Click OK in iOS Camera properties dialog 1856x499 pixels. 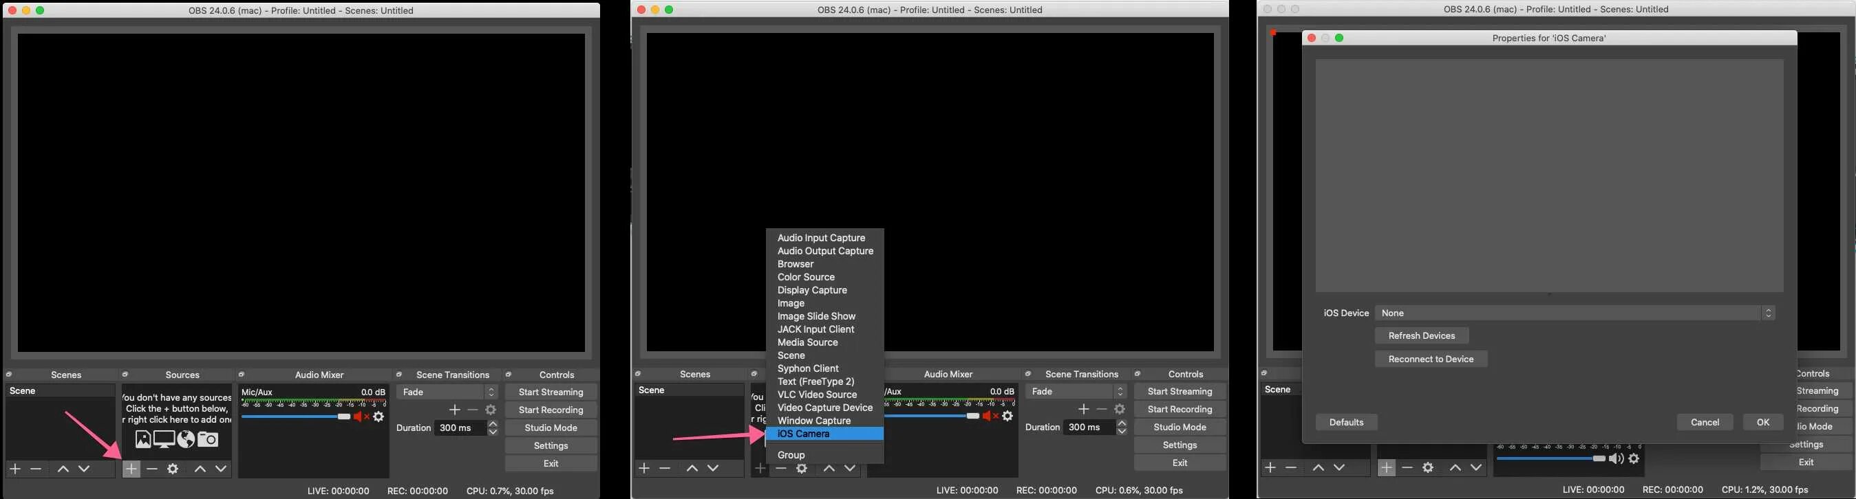coord(1763,423)
